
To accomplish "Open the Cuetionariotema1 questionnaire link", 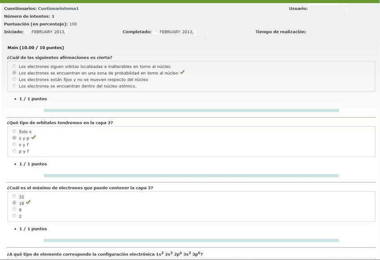I will 58,8.
